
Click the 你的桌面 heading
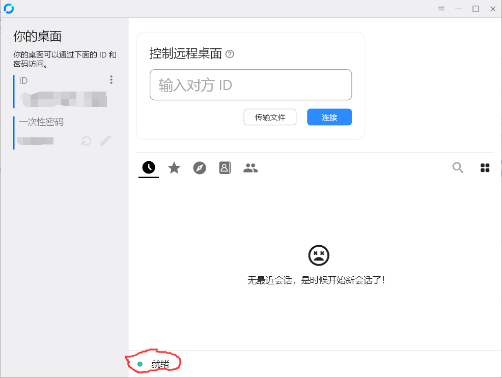[38, 36]
